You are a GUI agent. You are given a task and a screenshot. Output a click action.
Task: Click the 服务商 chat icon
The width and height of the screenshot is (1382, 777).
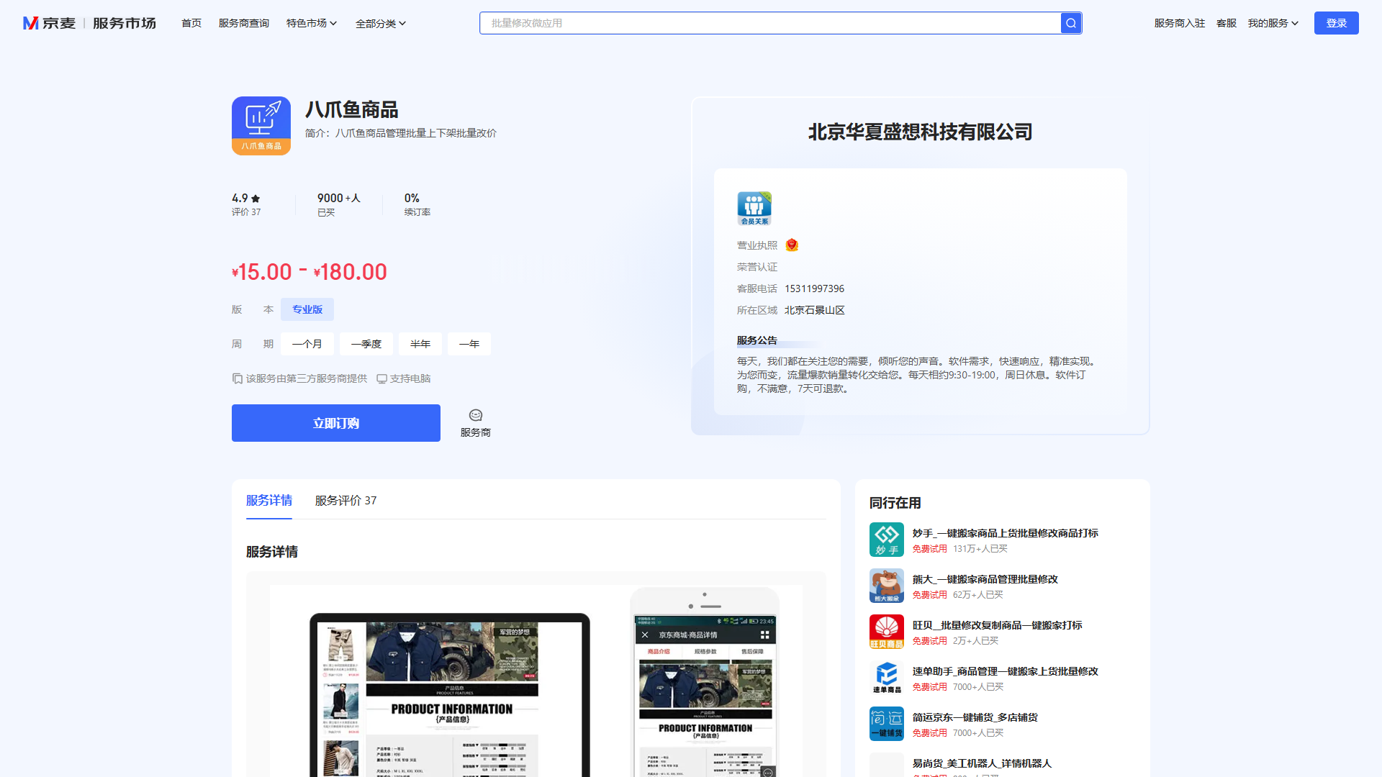pos(476,415)
